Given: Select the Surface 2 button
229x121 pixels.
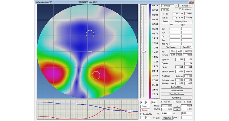Looking at the screenshot, I should click(x=186, y=6).
